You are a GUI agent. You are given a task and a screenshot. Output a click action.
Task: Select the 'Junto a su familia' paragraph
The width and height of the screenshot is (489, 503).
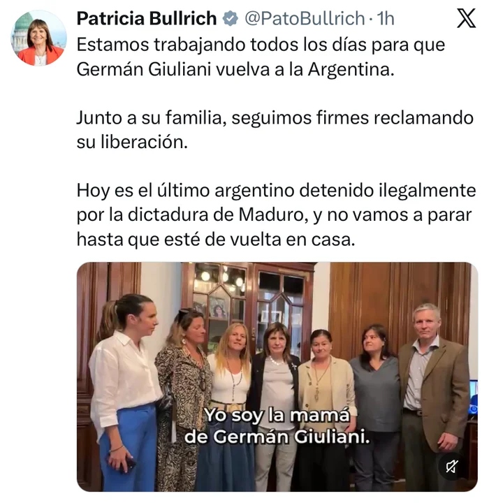(x=275, y=130)
